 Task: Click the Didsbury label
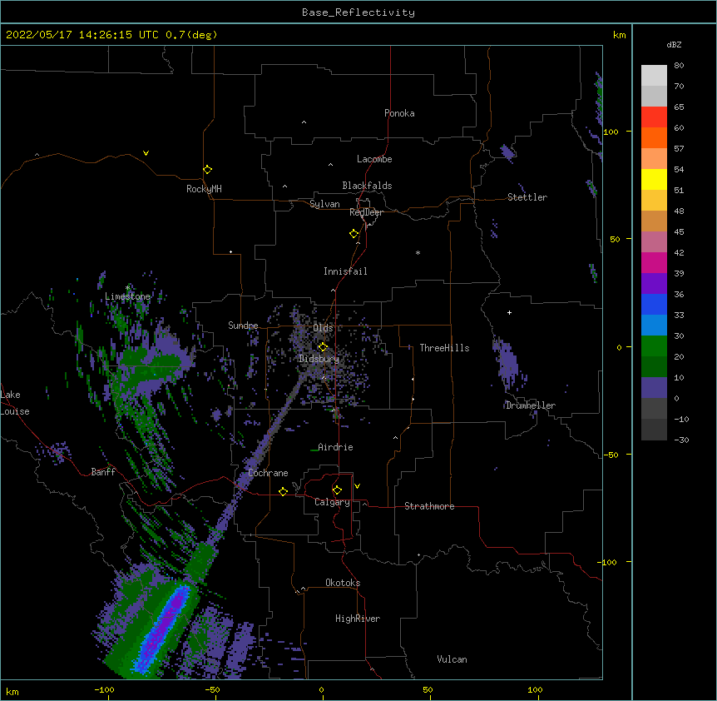coord(319,359)
